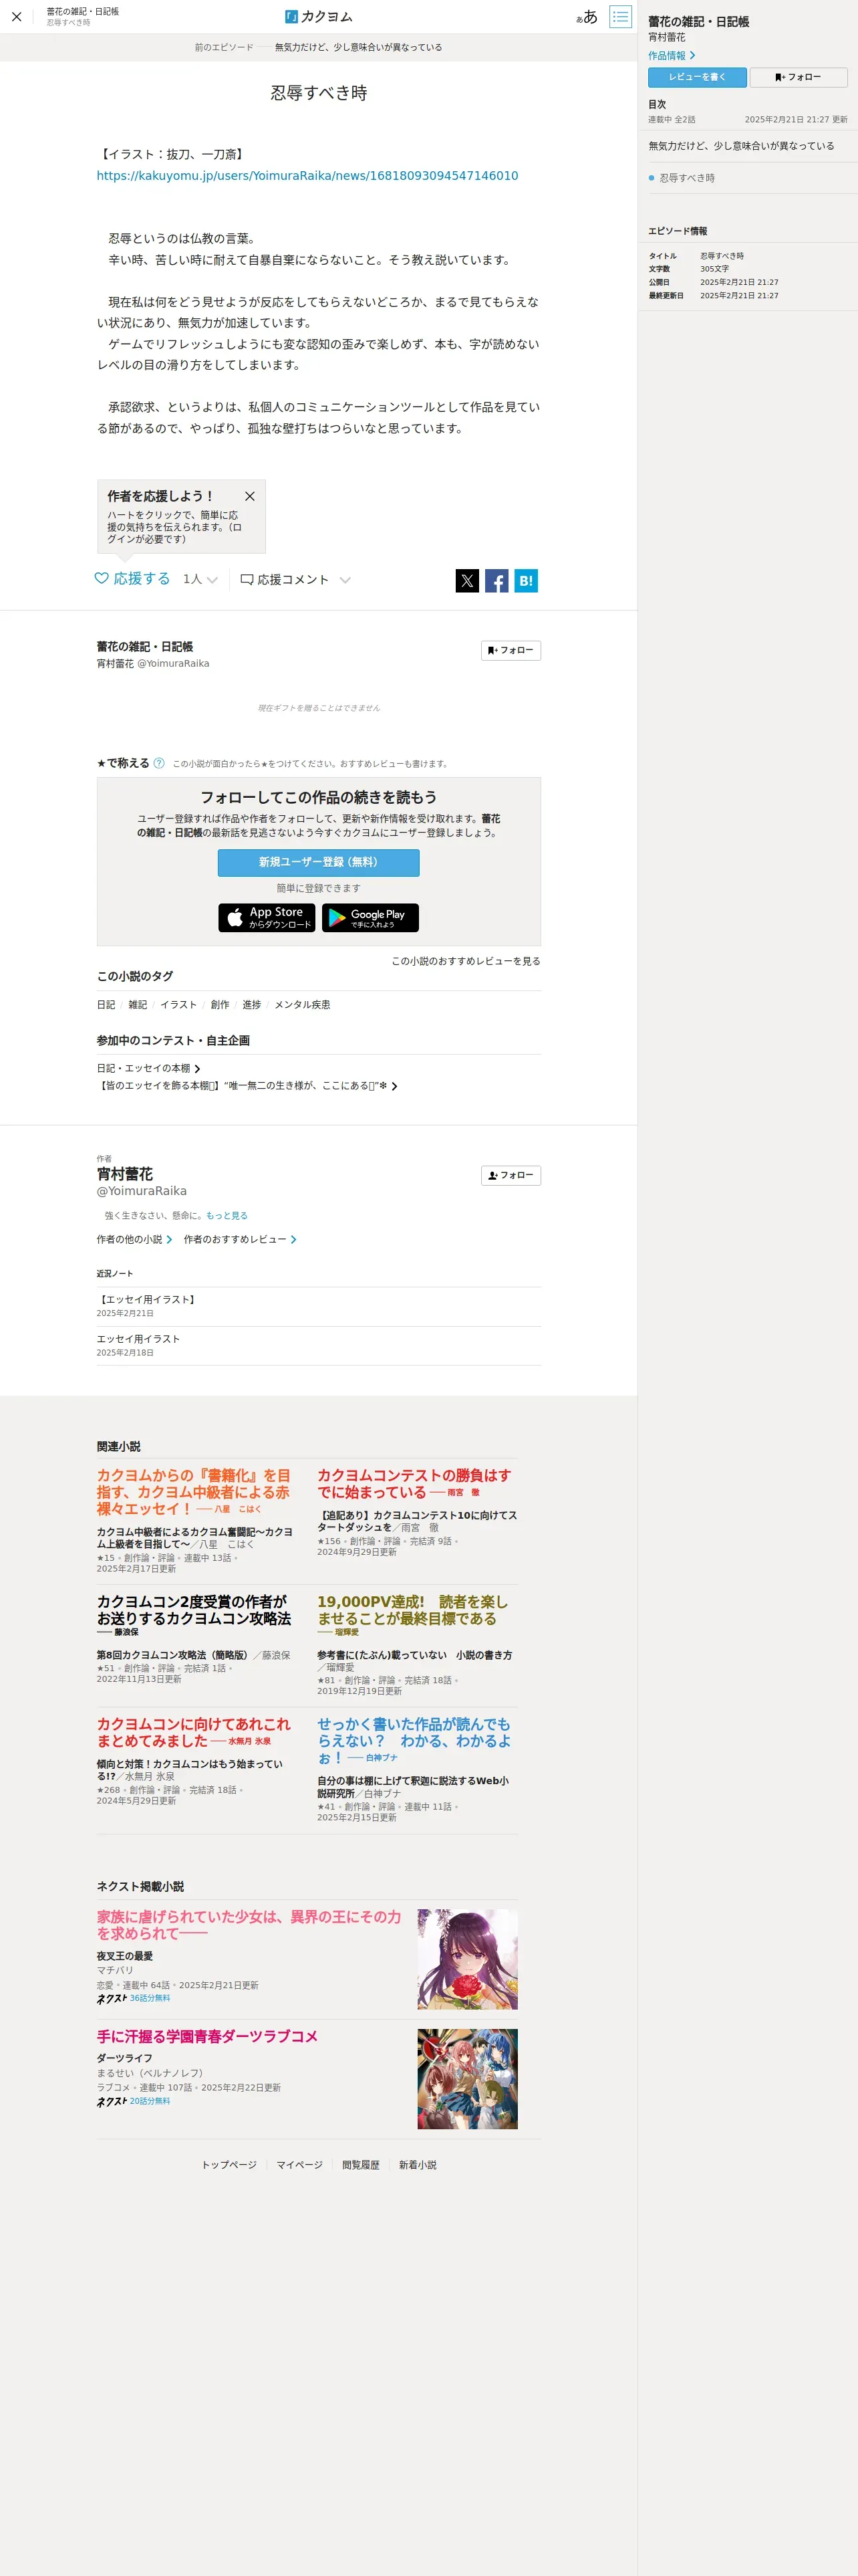Open 手に汗握る学園青春ダーツラブコメ title
This screenshot has height=2576, width=858.
(206, 2037)
